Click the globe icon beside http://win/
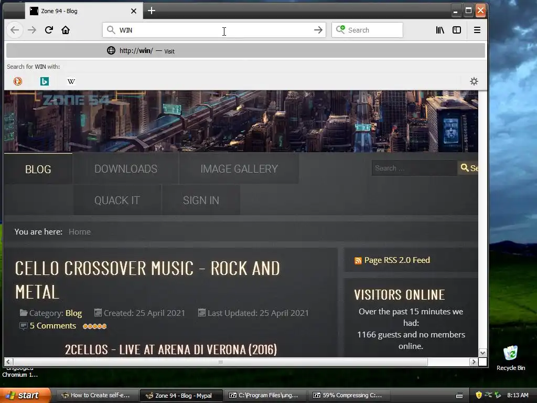Image resolution: width=537 pixels, height=403 pixels. (111, 50)
